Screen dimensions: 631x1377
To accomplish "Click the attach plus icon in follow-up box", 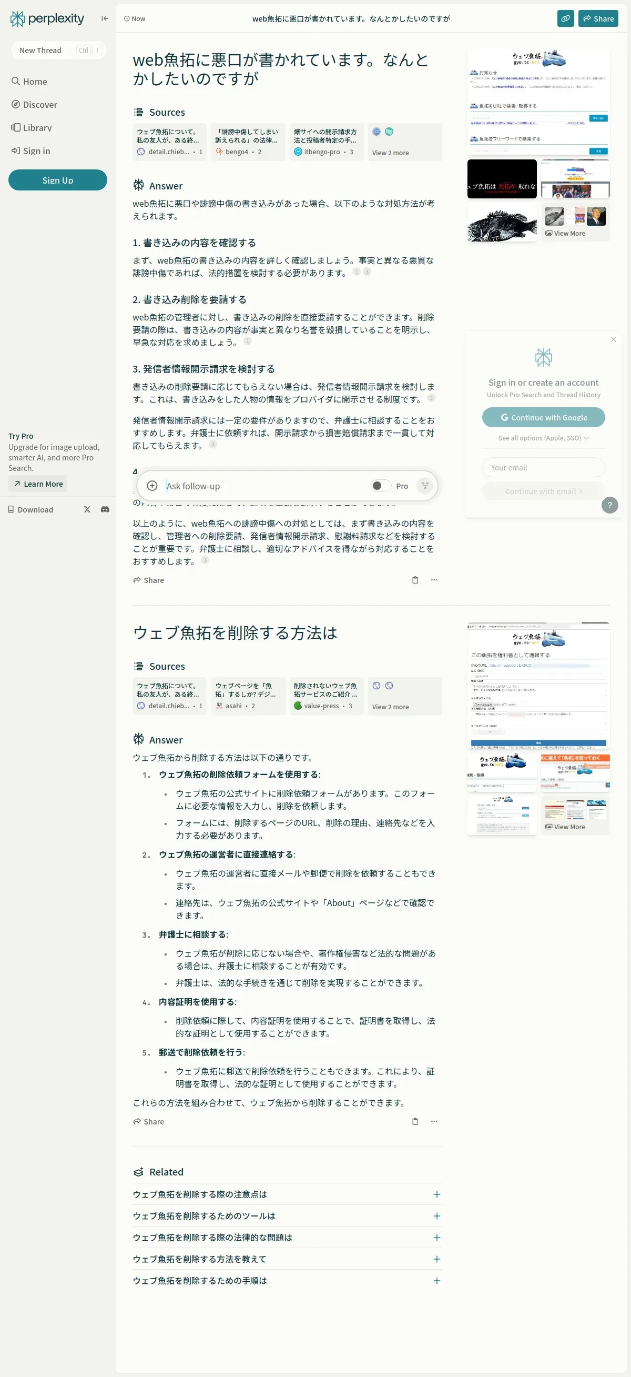I will point(152,485).
